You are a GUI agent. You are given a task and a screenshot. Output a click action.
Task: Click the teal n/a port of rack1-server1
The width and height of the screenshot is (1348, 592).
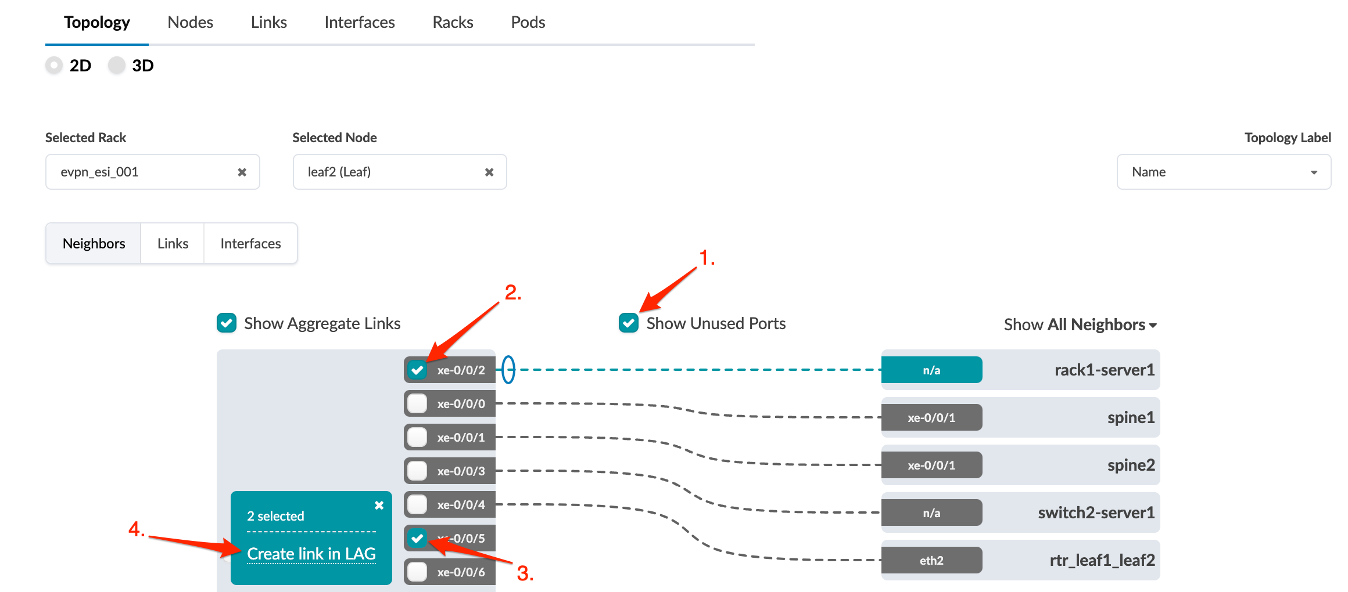click(931, 370)
